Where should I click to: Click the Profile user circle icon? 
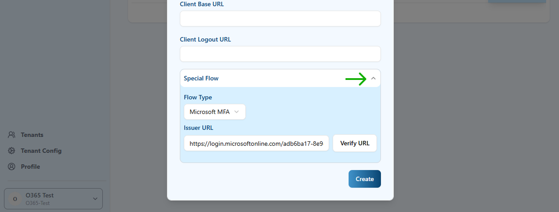click(12, 167)
